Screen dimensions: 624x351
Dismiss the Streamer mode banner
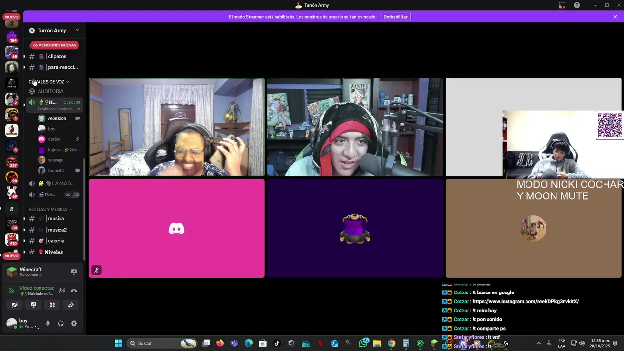tap(615, 17)
